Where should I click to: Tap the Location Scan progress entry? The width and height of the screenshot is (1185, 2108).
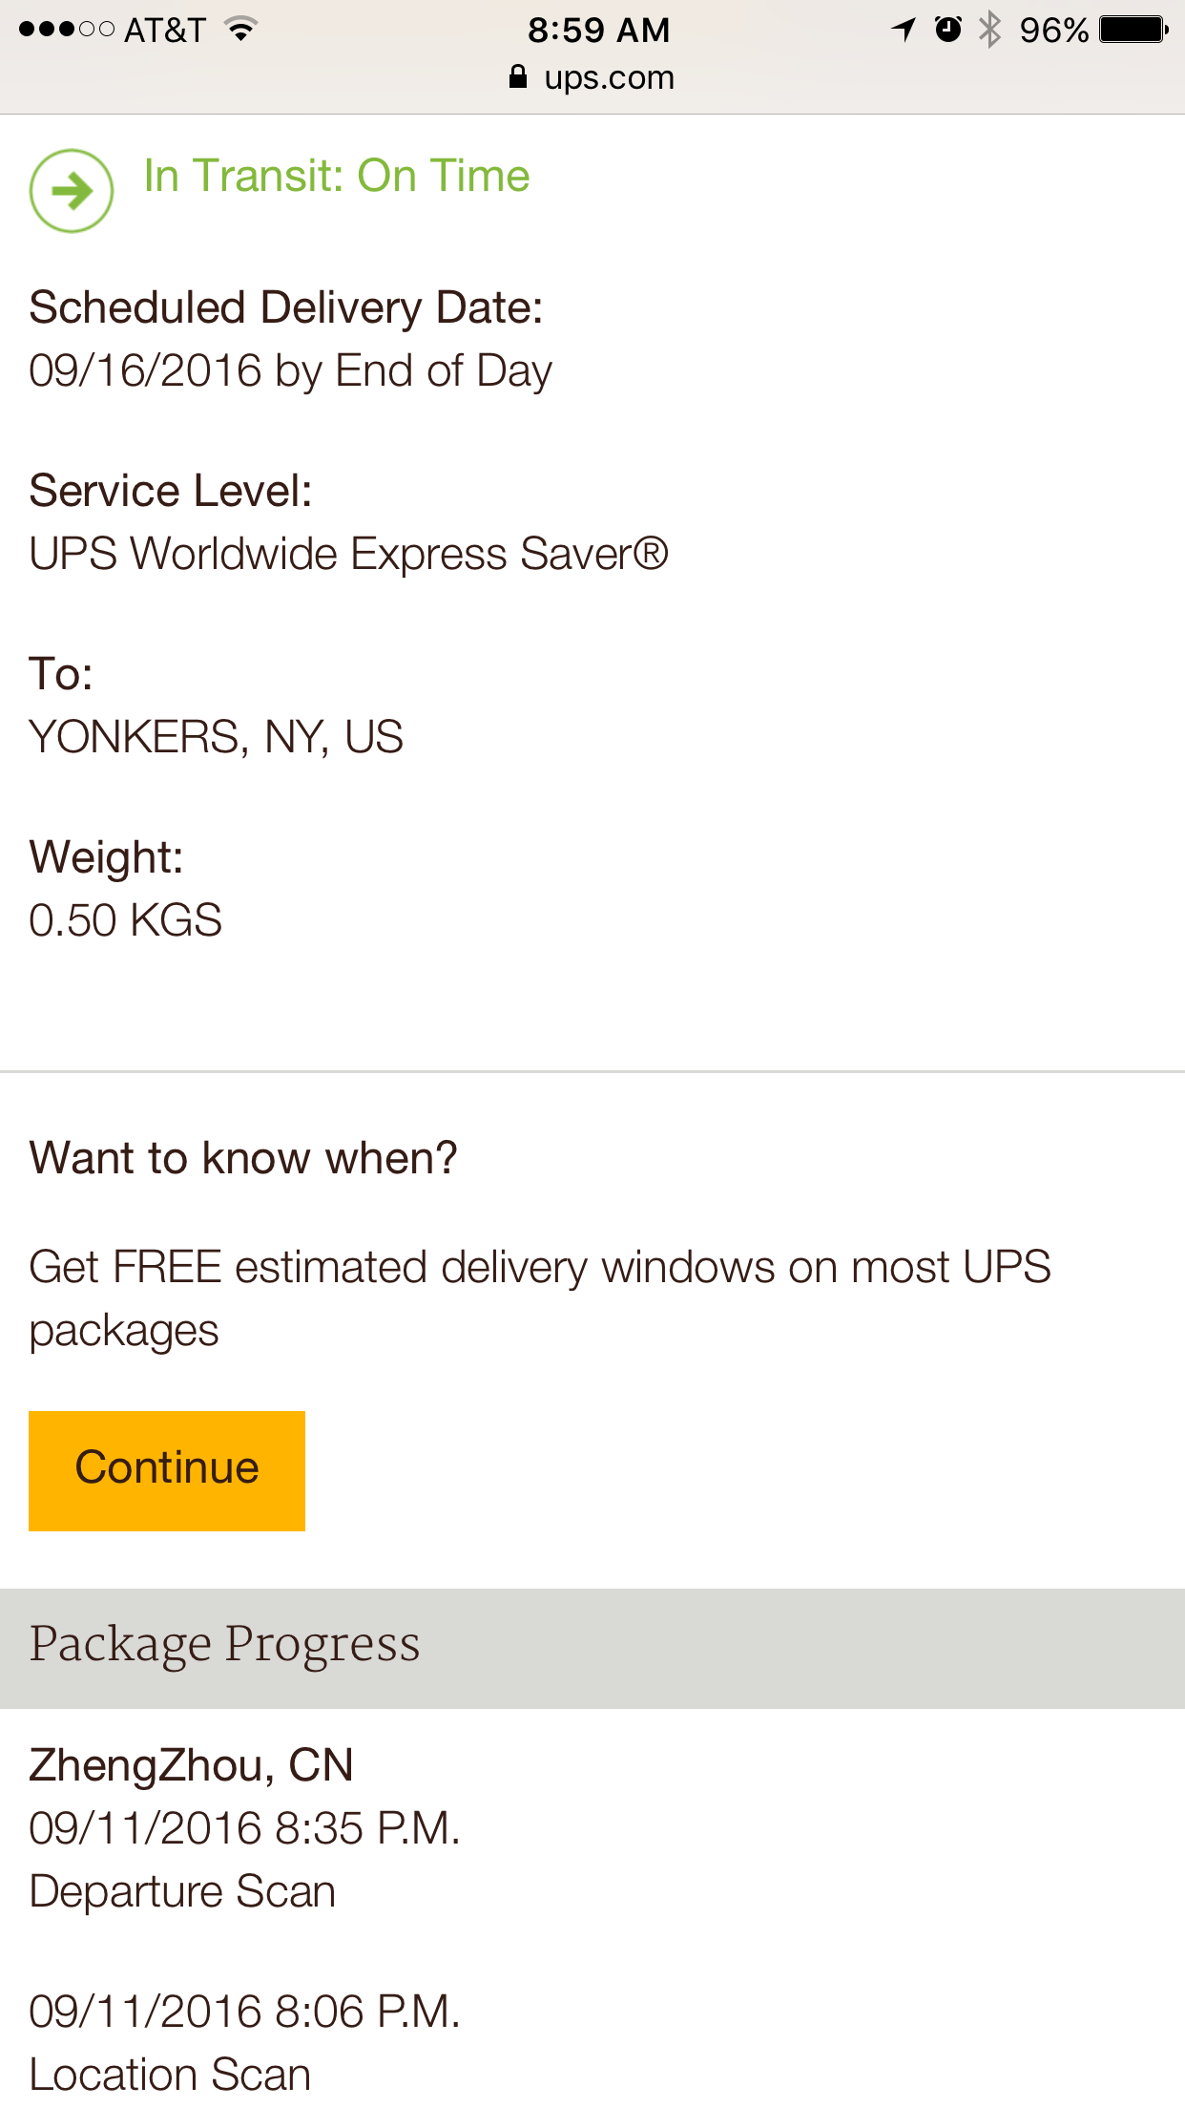coord(170,2075)
